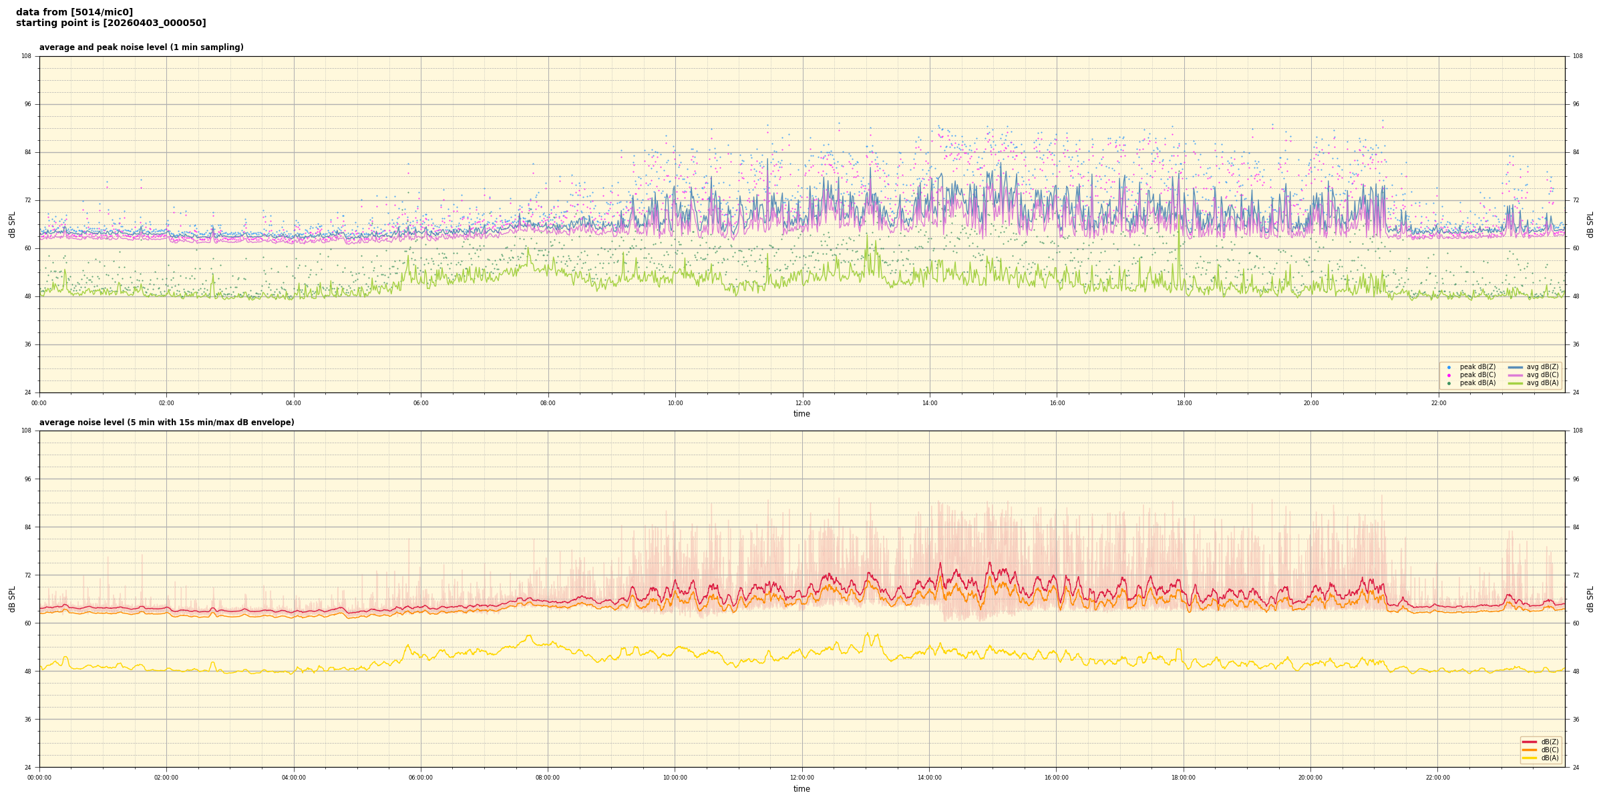Click the peak dB(A) legend entry
The image size is (1603, 801).
(x=1477, y=383)
